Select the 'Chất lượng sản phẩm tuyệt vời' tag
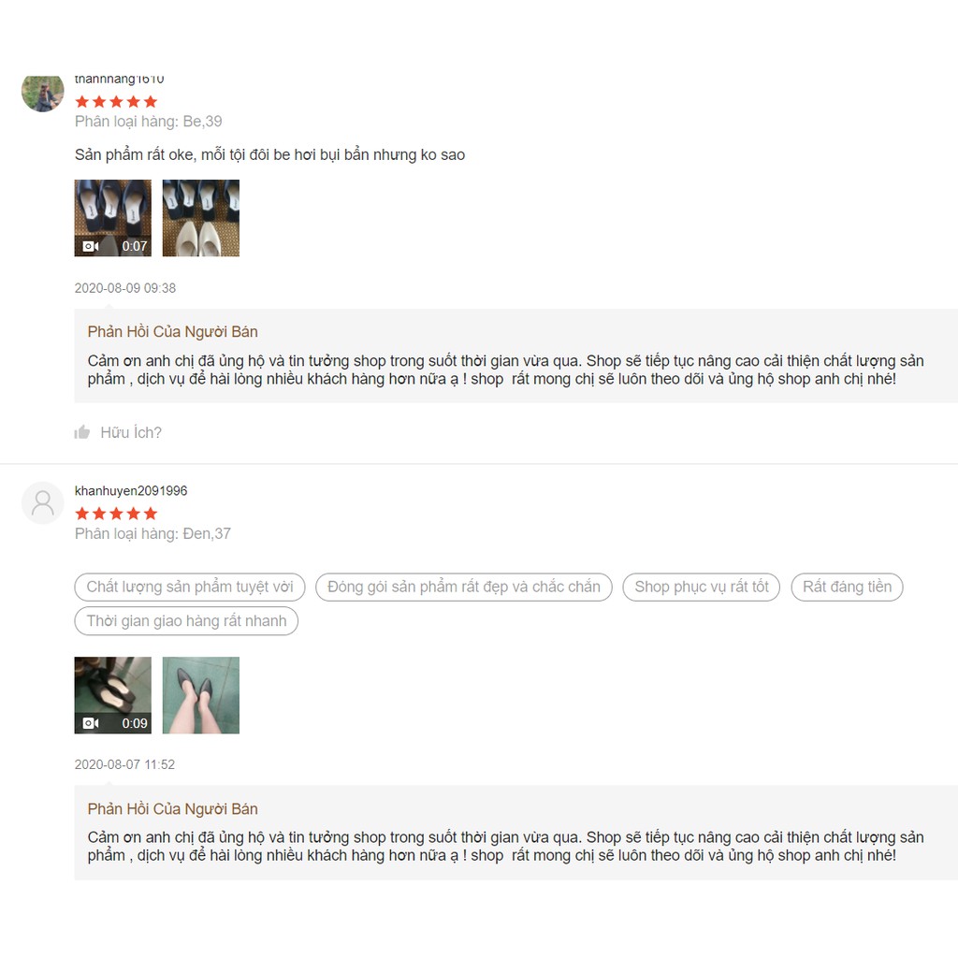This screenshot has height=958, width=958. click(x=190, y=588)
